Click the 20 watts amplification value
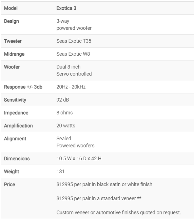This screenshot has height=219, width=194. pos(66,126)
